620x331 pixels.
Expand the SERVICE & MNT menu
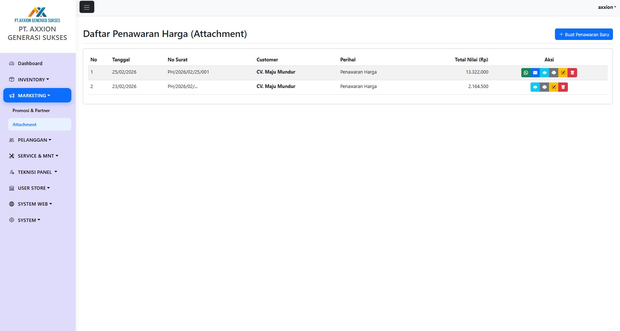pyautogui.click(x=37, y=156)
